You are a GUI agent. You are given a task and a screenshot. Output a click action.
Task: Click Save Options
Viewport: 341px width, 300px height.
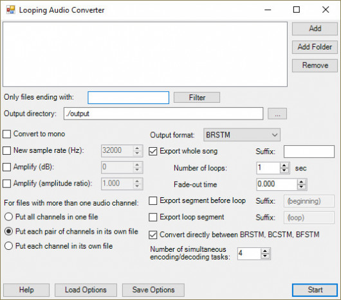point(153,290)
